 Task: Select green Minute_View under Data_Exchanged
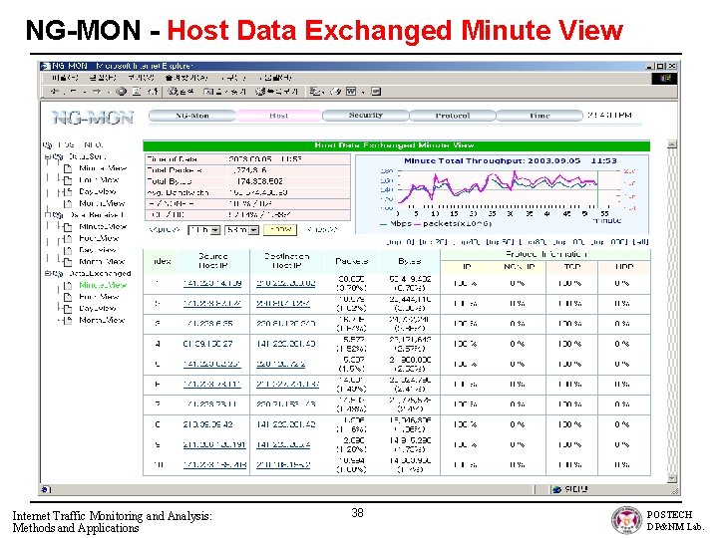click(103, 285)
